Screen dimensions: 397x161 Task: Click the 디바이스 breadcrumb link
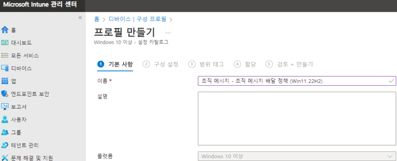point(120,19)
